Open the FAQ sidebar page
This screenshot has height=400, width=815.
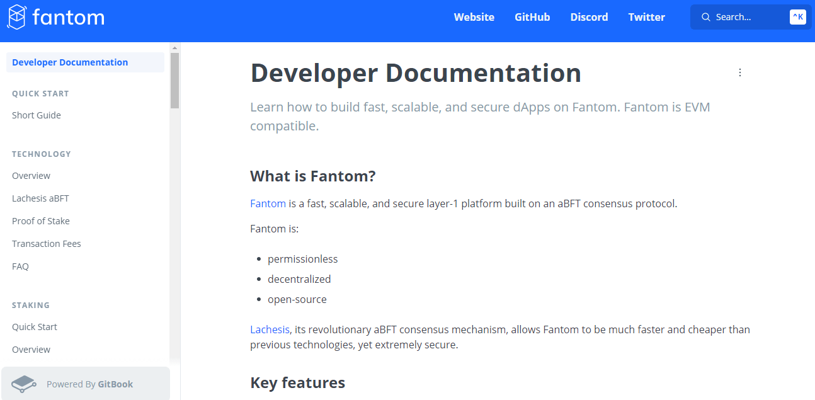[x=20, y=266]
